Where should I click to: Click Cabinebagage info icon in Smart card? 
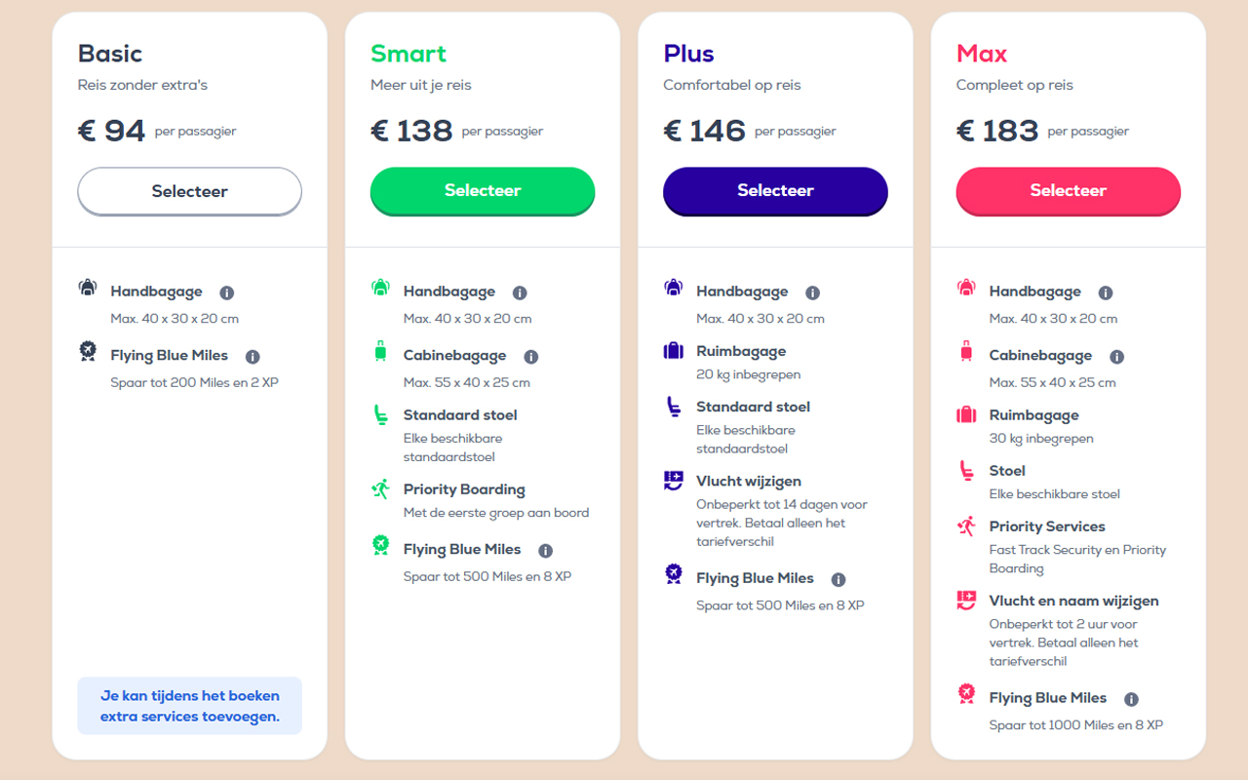[531, 357]
